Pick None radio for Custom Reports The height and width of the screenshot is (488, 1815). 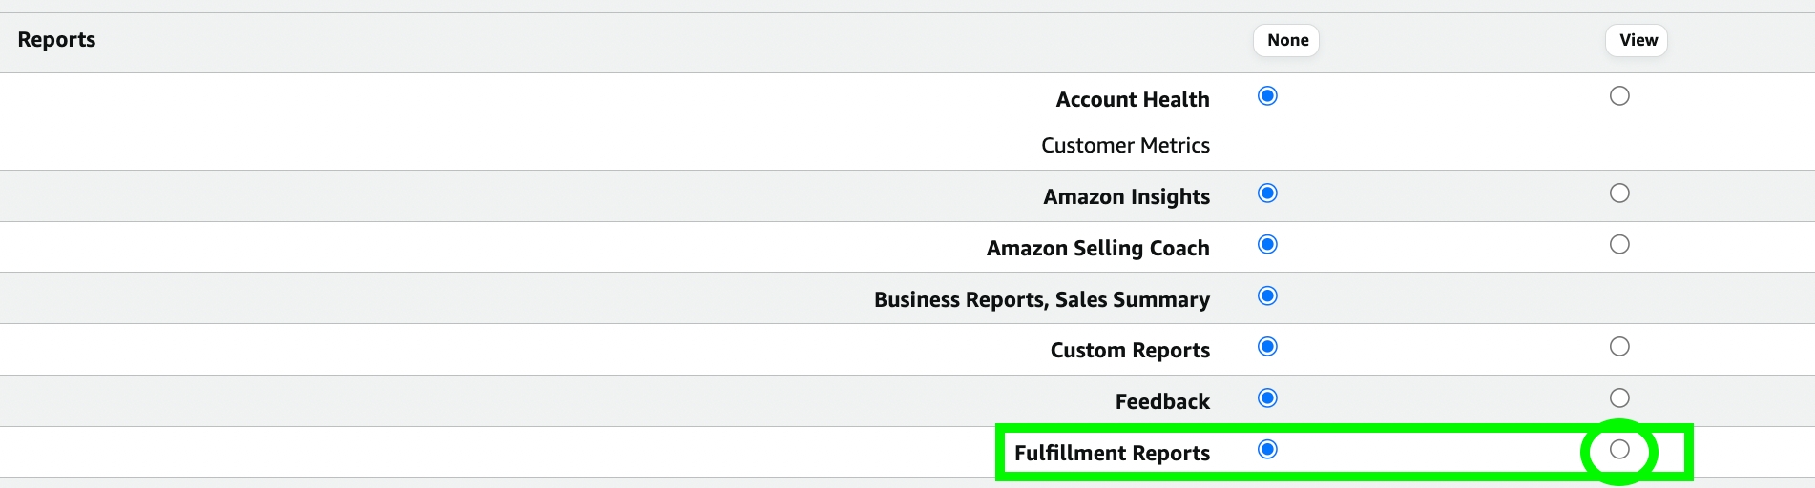(x=1267, y=347)
